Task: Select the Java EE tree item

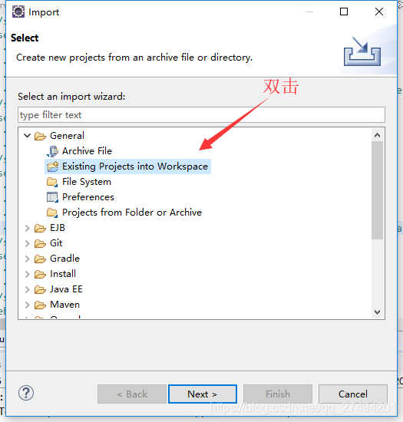Action: (66, 289)
